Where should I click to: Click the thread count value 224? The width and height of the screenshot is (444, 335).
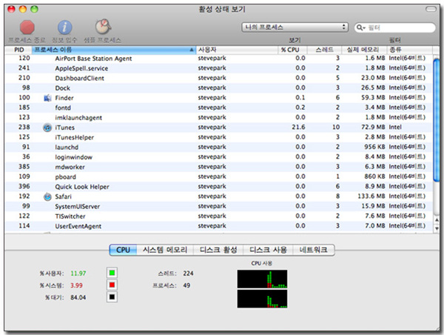pos(188,273)
